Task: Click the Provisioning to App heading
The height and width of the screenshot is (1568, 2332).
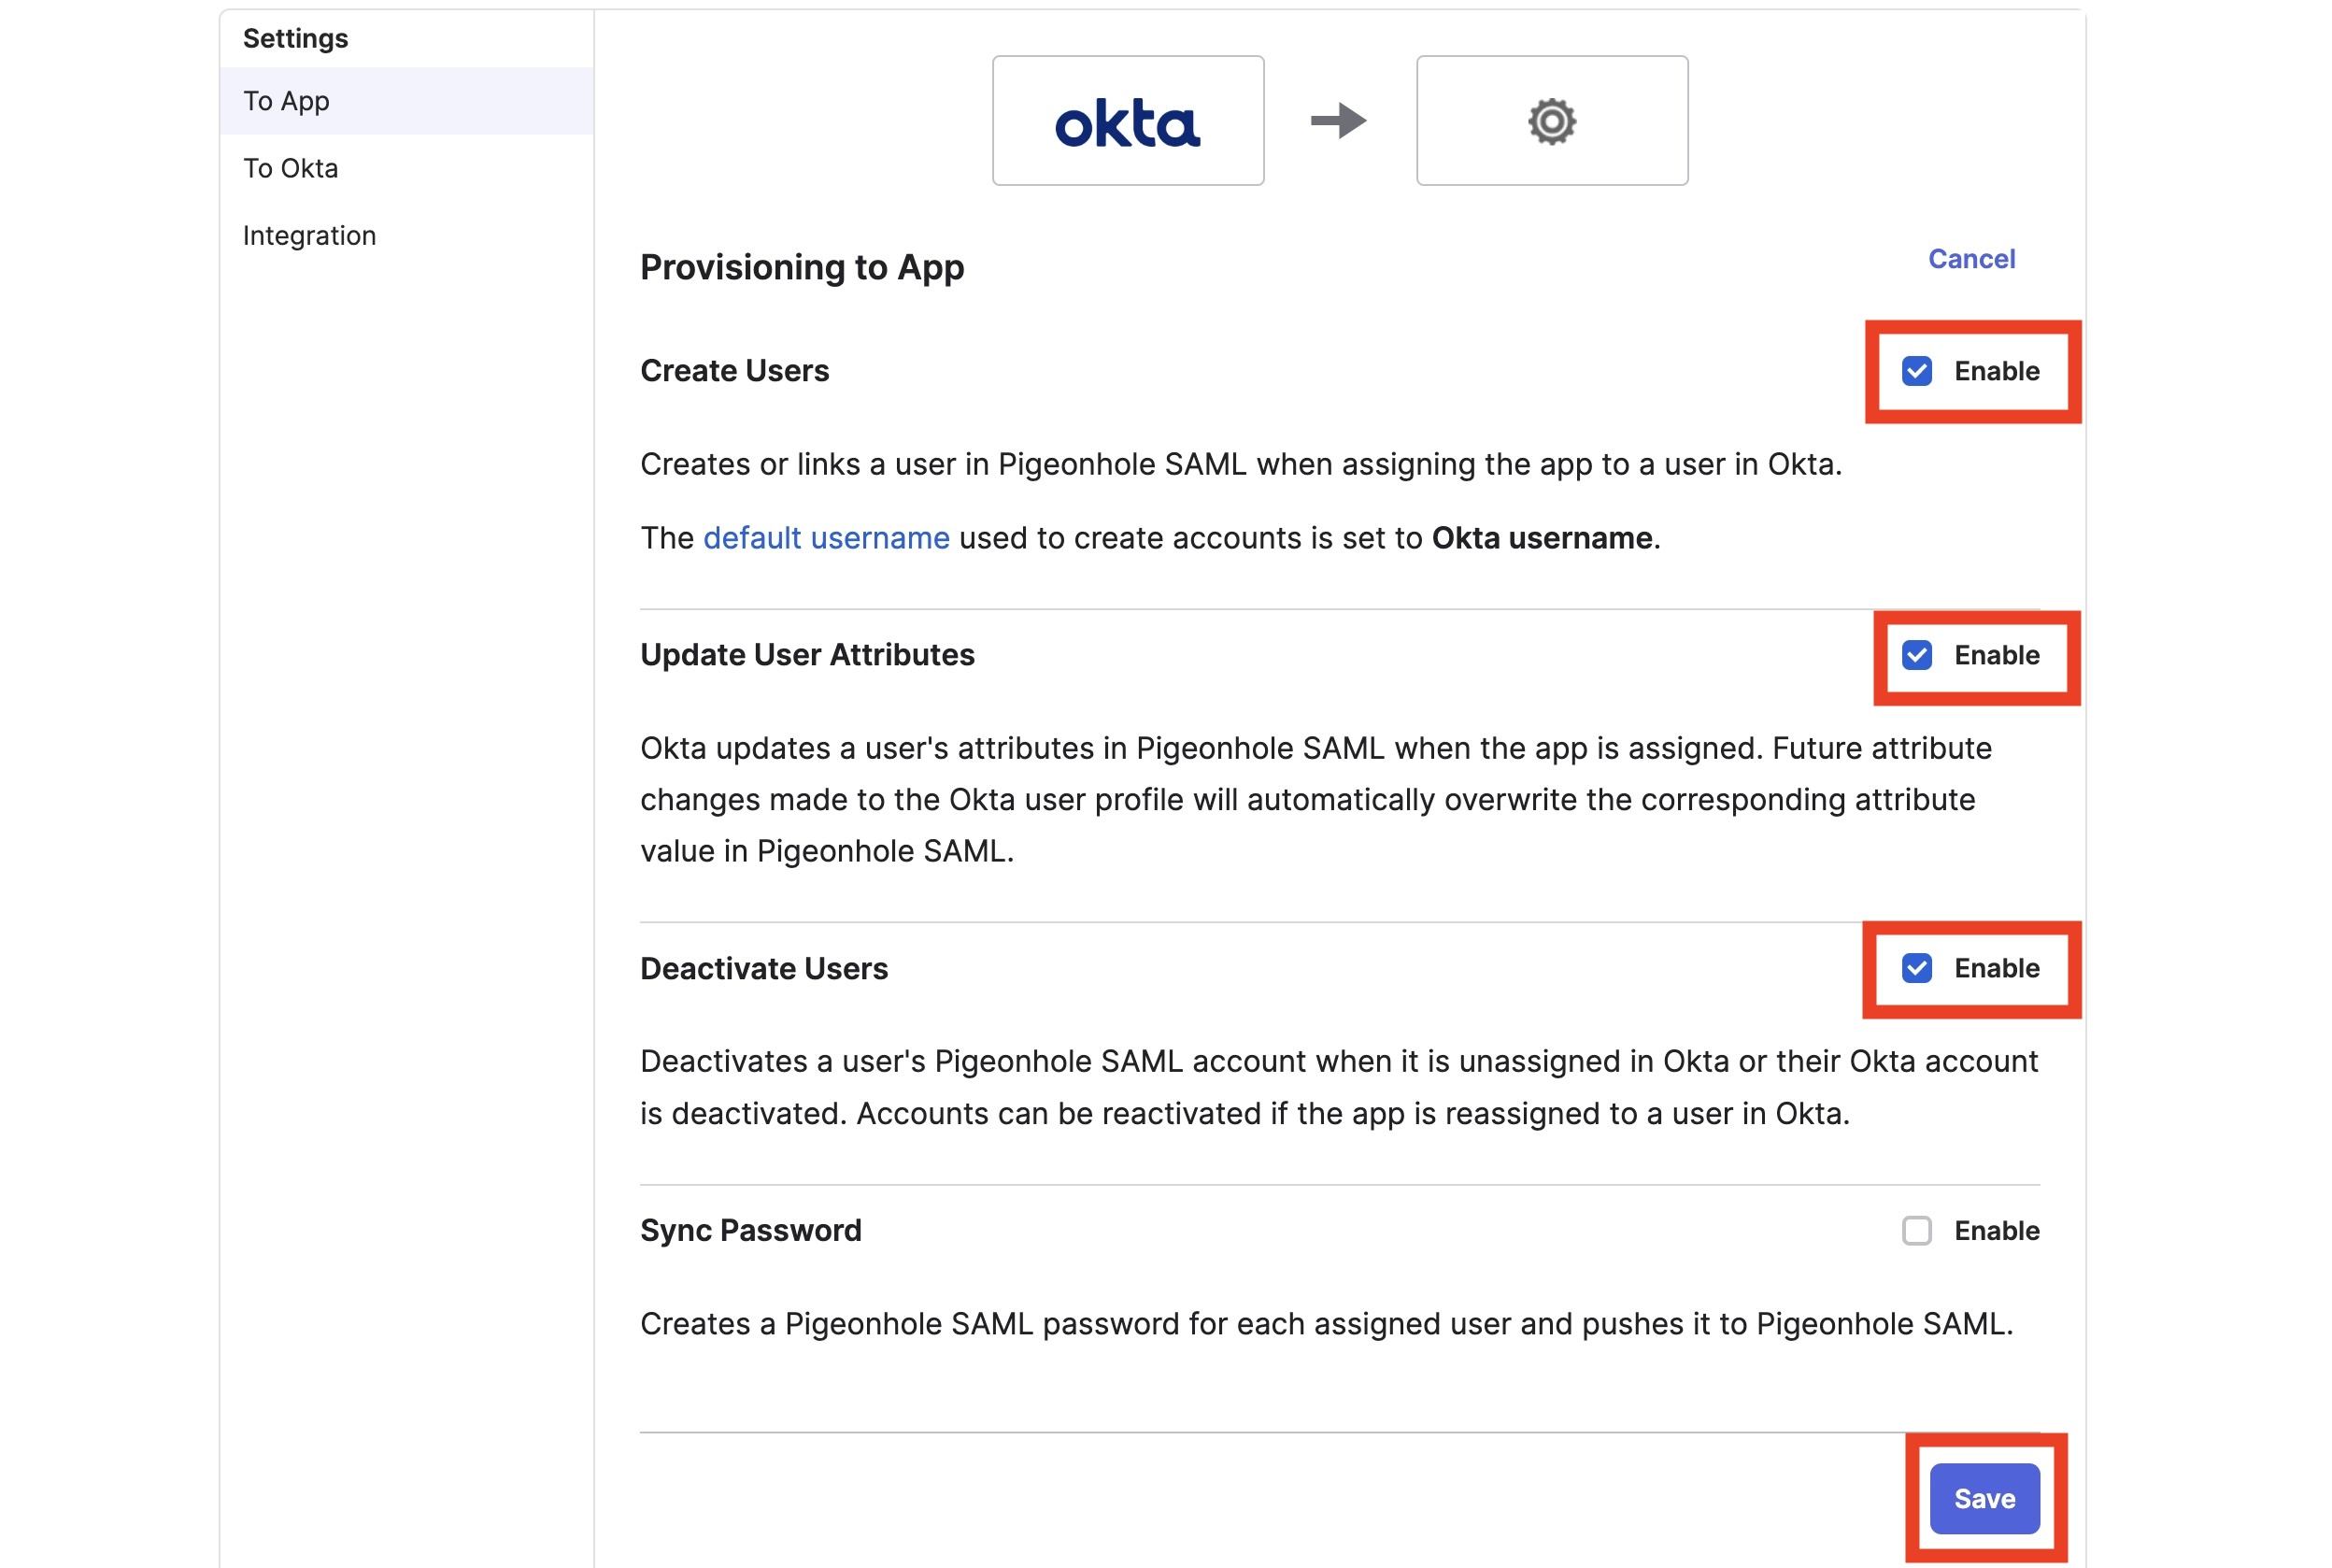Action: point(802,267)
